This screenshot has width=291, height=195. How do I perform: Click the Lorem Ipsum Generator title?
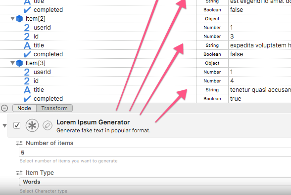click(93, 122)
